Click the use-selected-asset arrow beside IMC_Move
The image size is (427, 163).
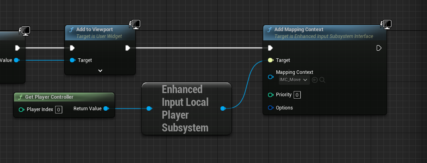[x=315, y=80]
